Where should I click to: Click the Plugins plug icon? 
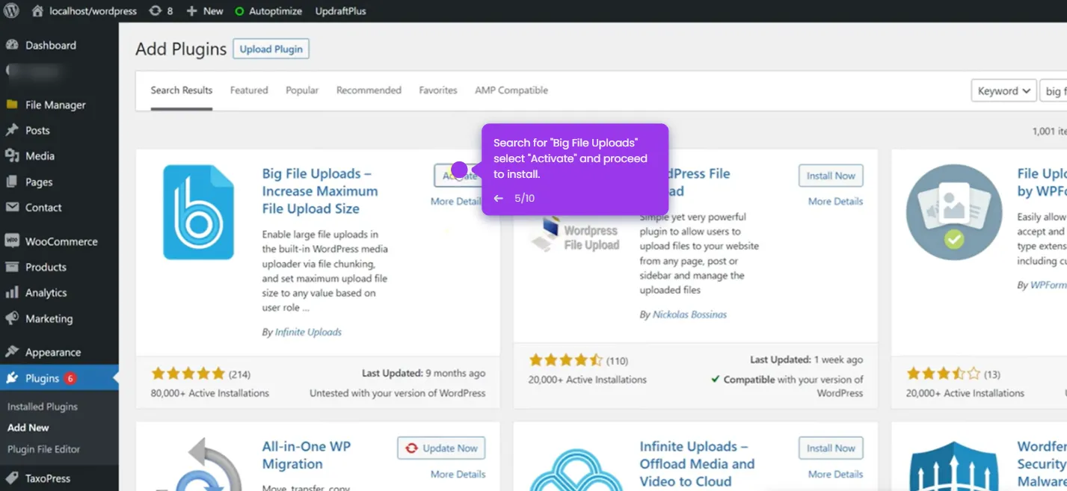(x=12, y=378)
